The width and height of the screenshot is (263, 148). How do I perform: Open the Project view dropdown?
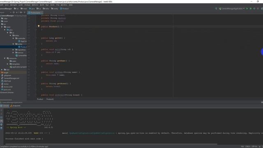(11, 12)
